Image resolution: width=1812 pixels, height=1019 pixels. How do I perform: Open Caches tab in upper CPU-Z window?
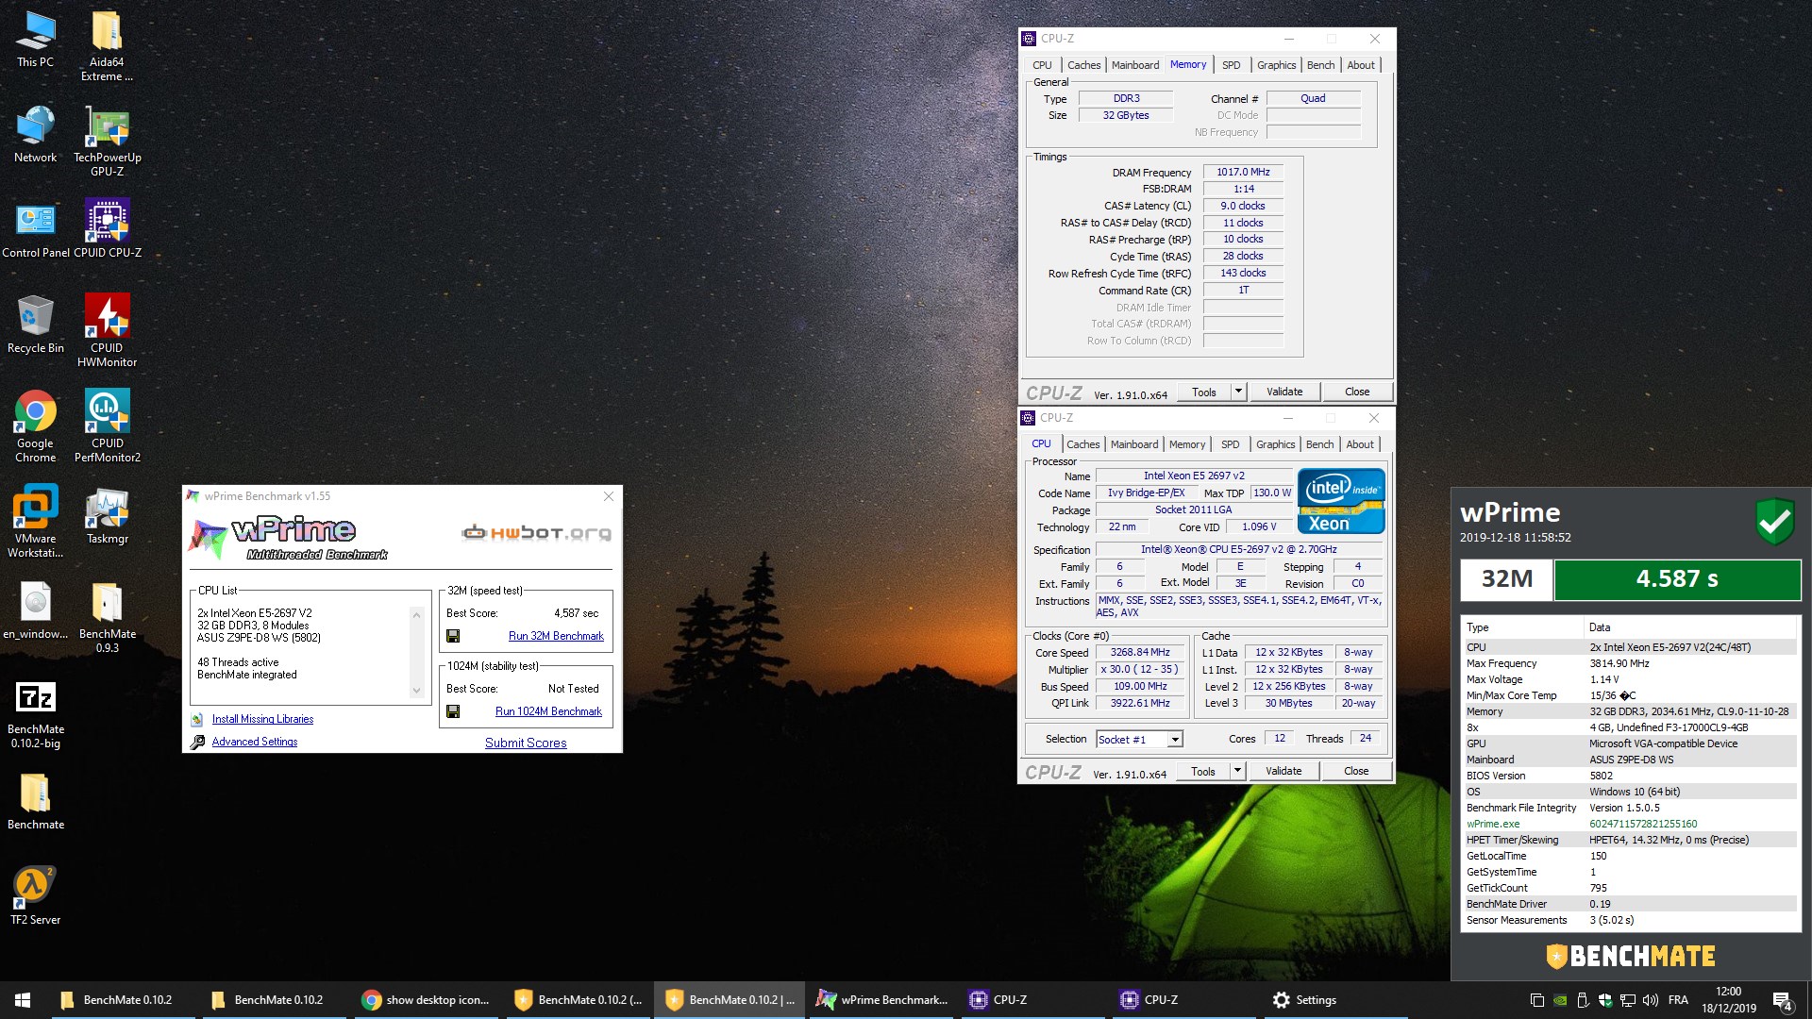1083,65
